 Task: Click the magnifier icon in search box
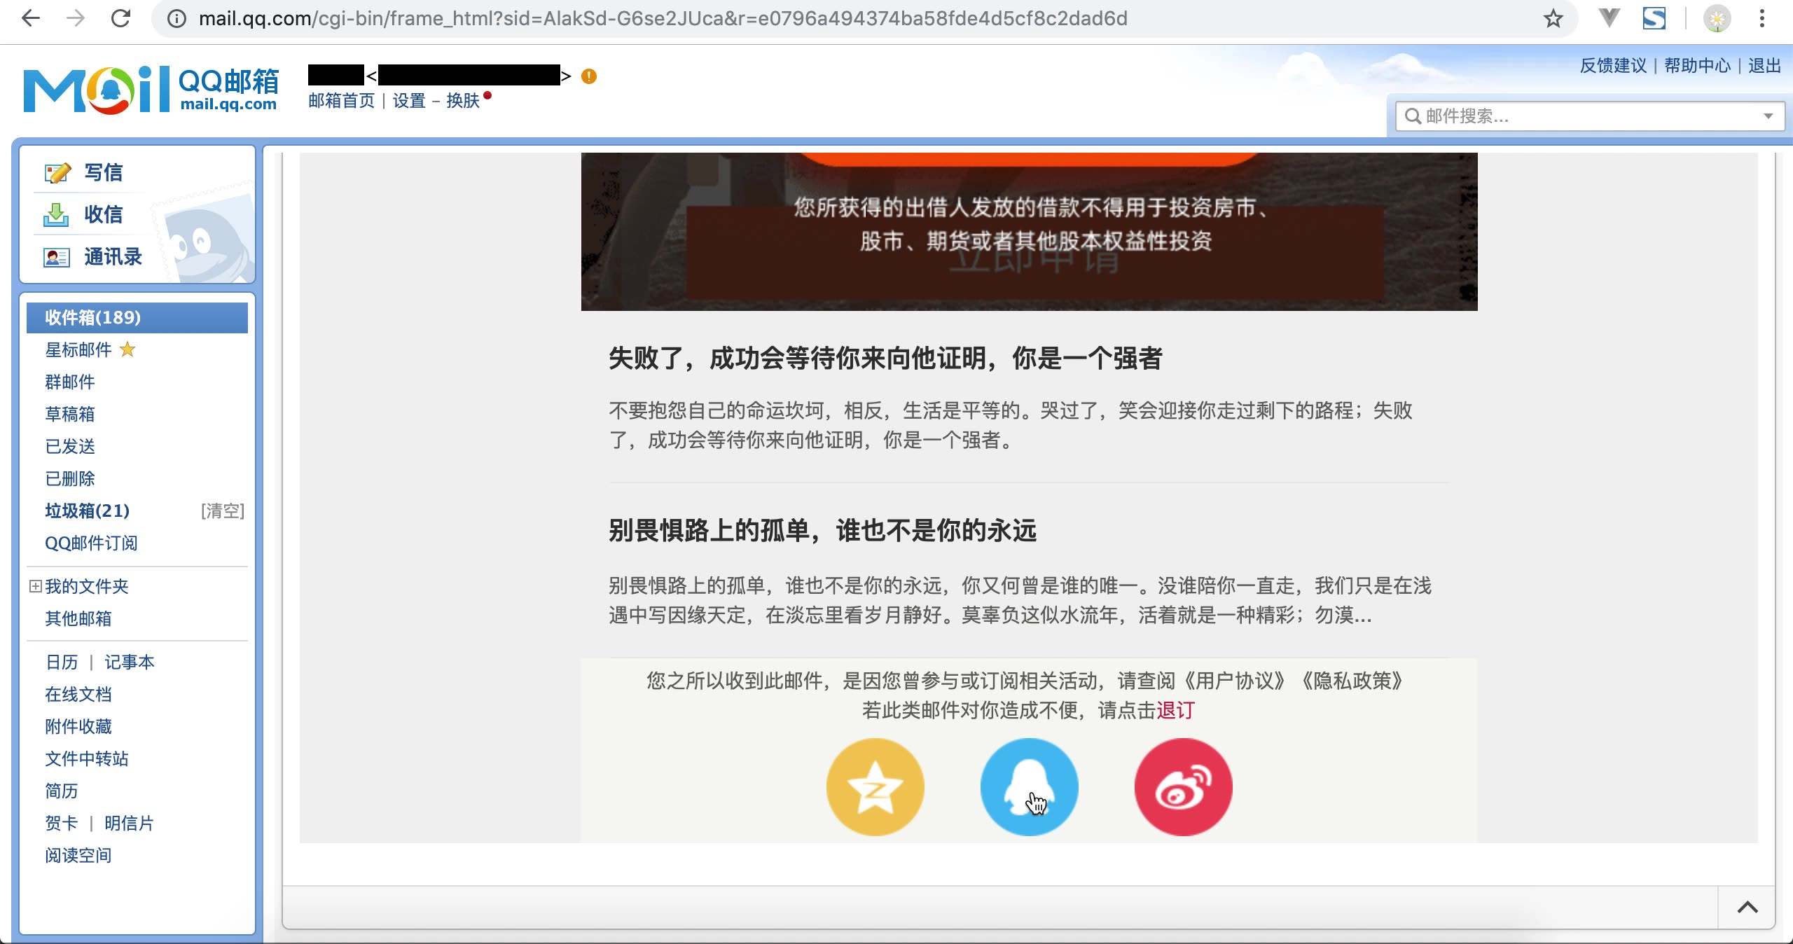[1413, 116]
